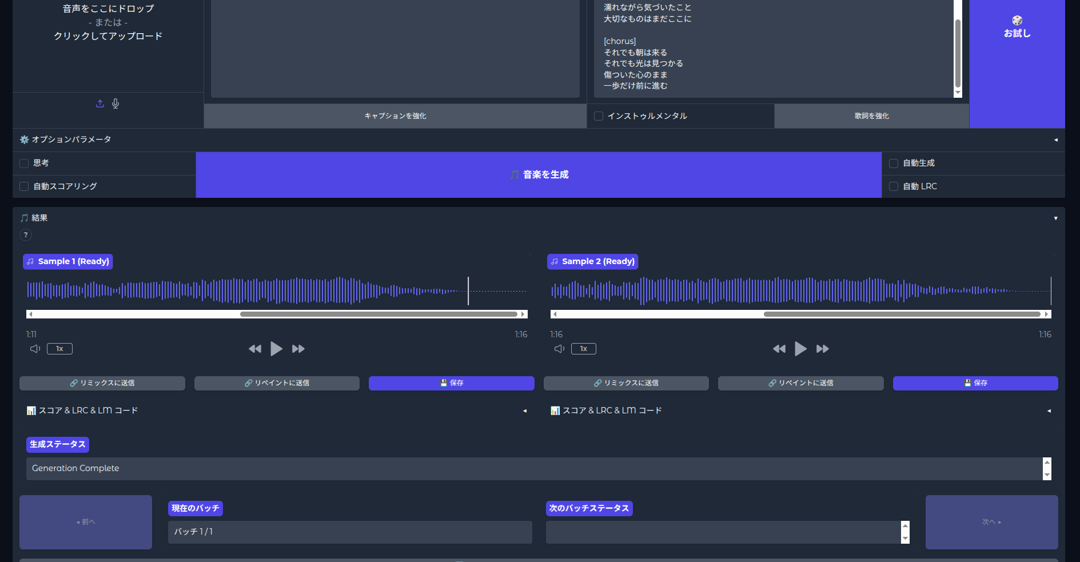Enable the 自動スコアリング checkbox
This screenshot has height=562, width=1080.
(x=24, y=186)
